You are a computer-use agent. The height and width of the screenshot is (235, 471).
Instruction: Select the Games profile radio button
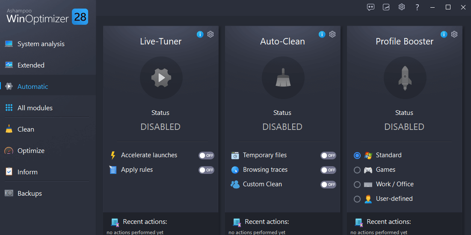click(357, 170)
